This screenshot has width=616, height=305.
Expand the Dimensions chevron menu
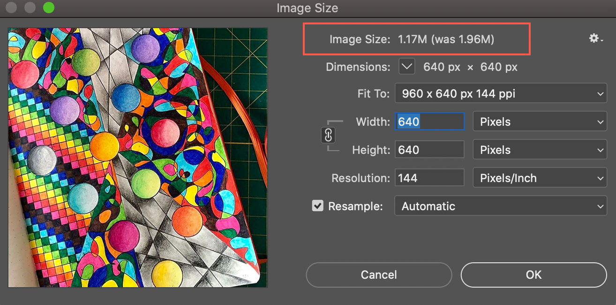[406, 66]
